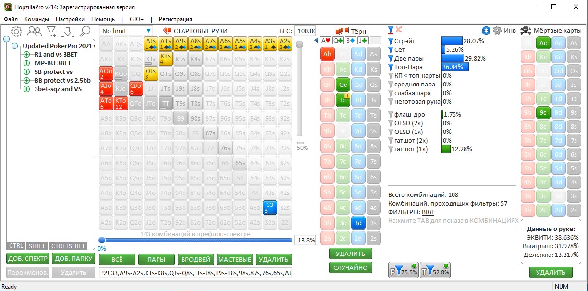This screenshot has height=291, width=588.
Task: Expand the SB protect vs folder
Action: [x=26, y=72]
